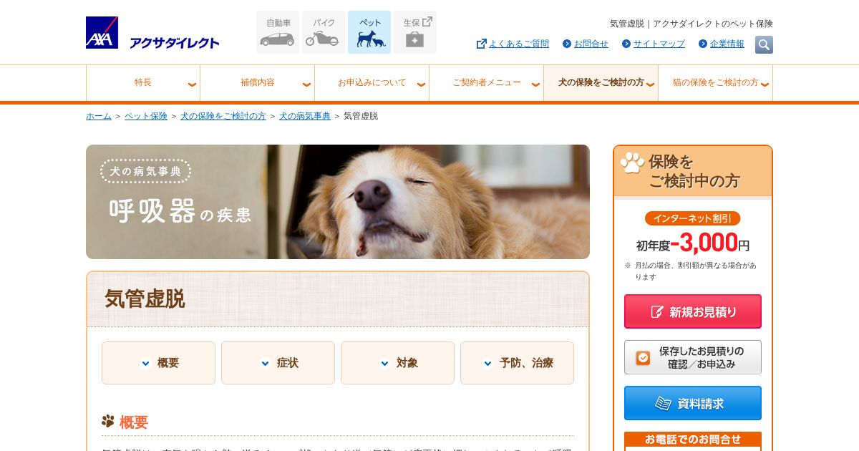The image size is (859, 451).
Task: Click the 新規お見積り red button
Action: (693, 311)
